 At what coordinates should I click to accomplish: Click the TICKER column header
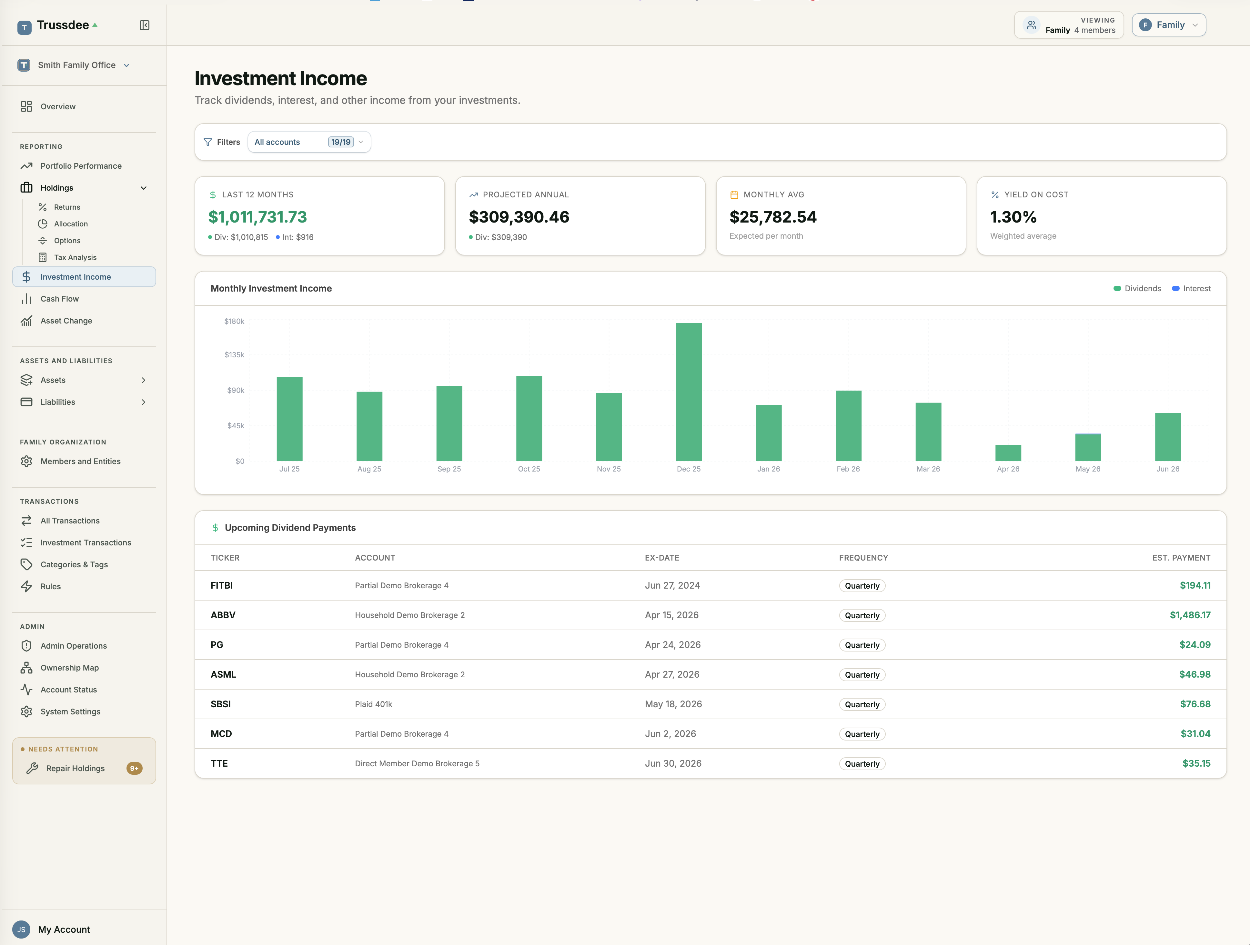(225, 558)
